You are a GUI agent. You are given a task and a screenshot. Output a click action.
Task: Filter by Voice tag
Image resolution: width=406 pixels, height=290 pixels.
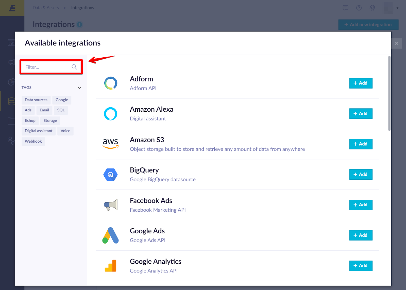pyautogui.click(x=65, y=131)
